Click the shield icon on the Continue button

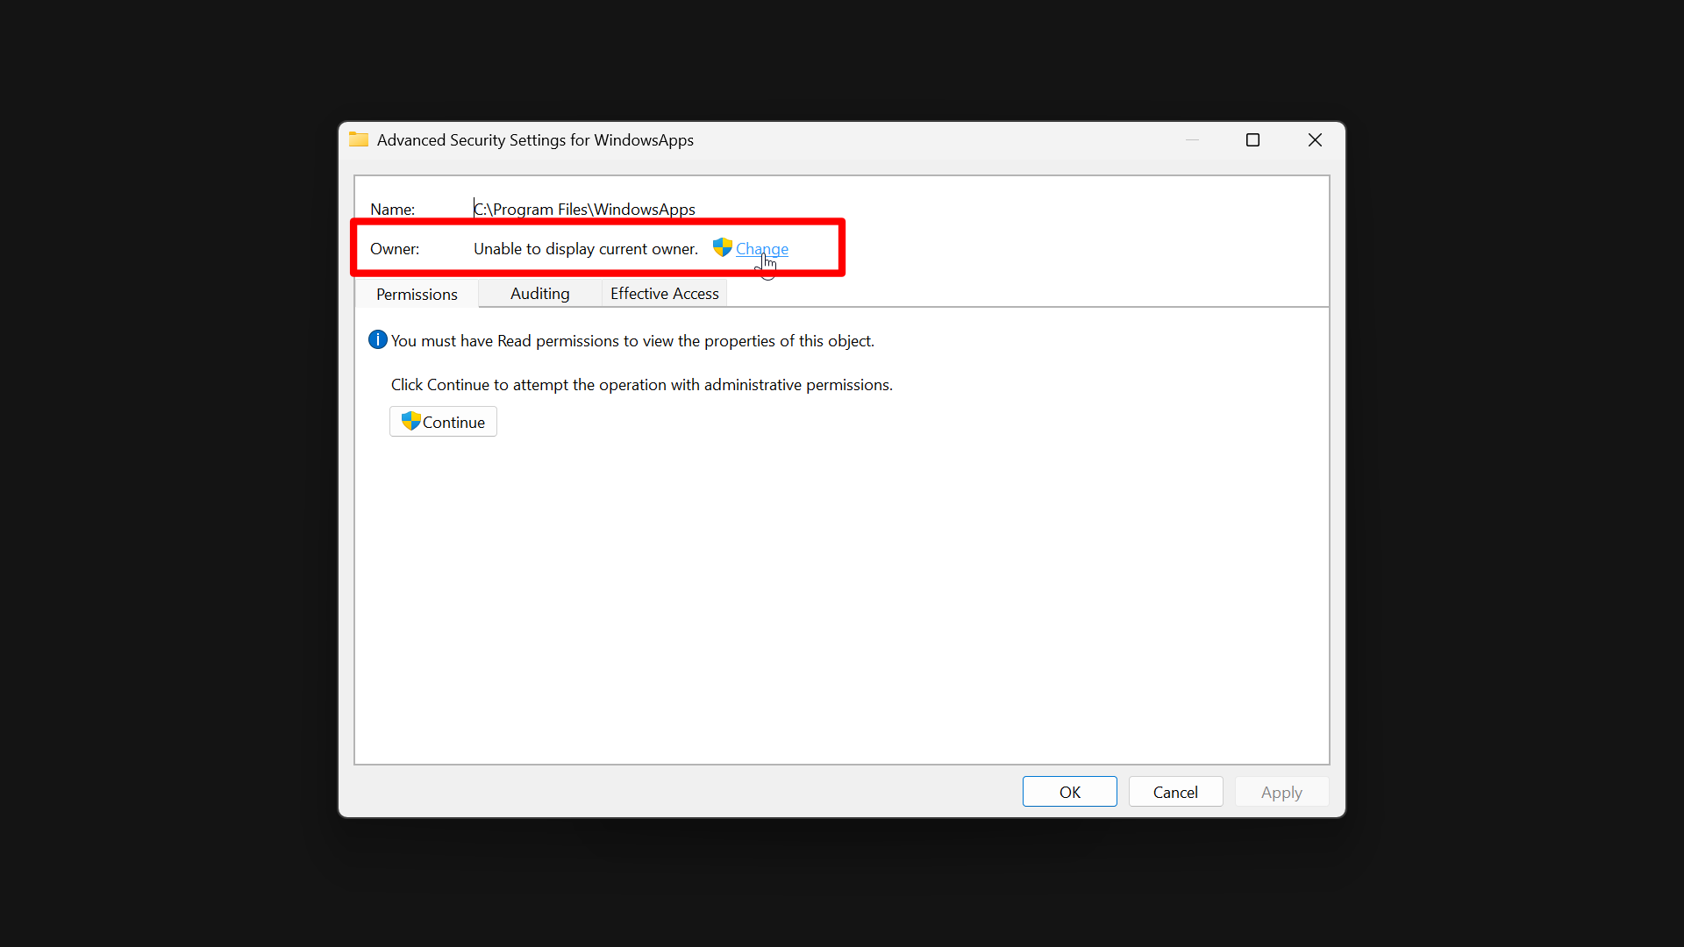411,421
